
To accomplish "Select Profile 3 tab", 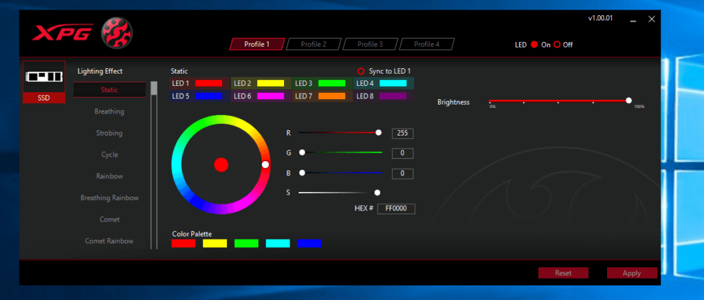I will coord(370,44).
